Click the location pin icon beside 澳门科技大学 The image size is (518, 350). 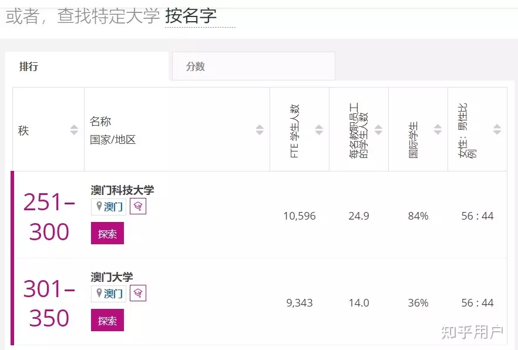click(x=97, y=206)
